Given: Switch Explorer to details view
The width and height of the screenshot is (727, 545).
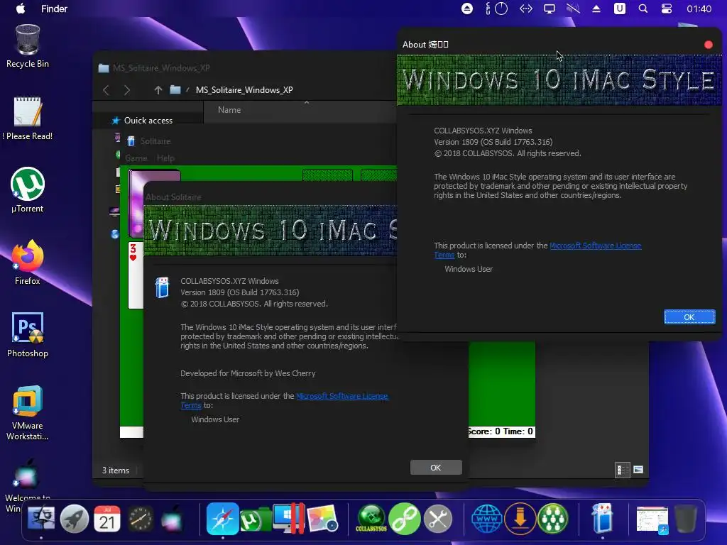Looking at the screenshot, I should 622,470.
